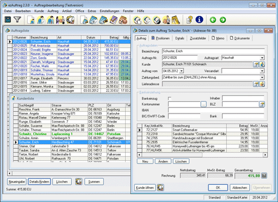Switch to the Positionen tab
The height and width of the screenshot is (202, 278).
point(161,38)
